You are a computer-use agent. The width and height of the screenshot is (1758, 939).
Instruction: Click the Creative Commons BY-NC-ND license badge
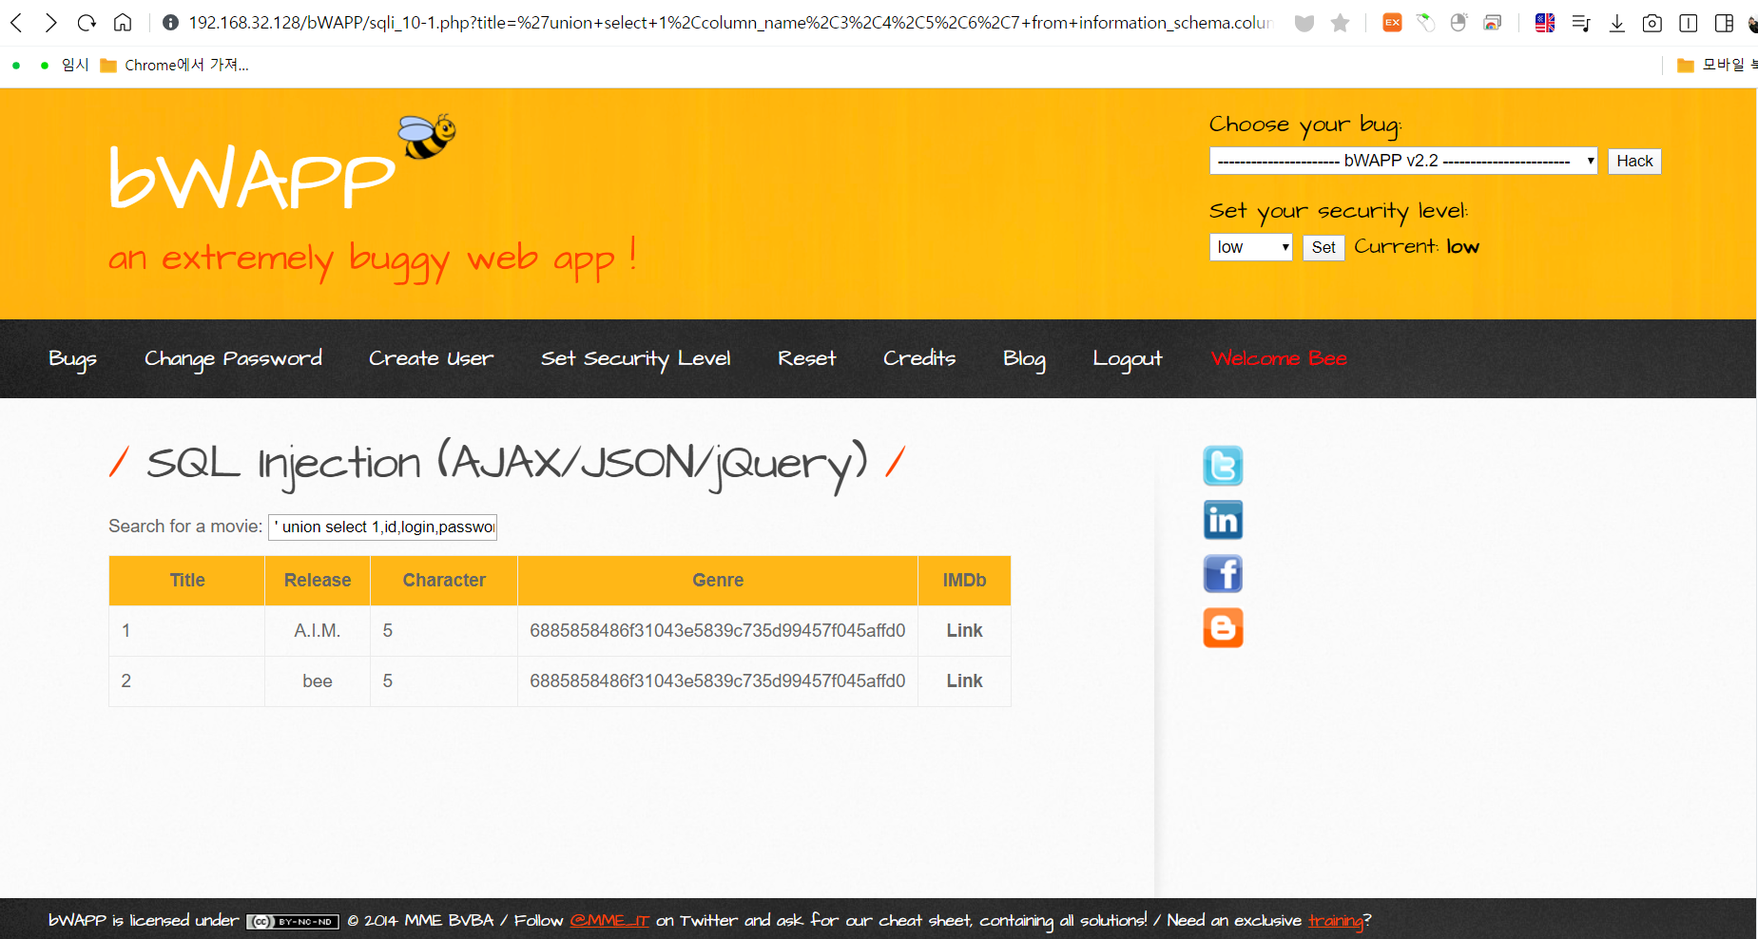pos(293,921)
